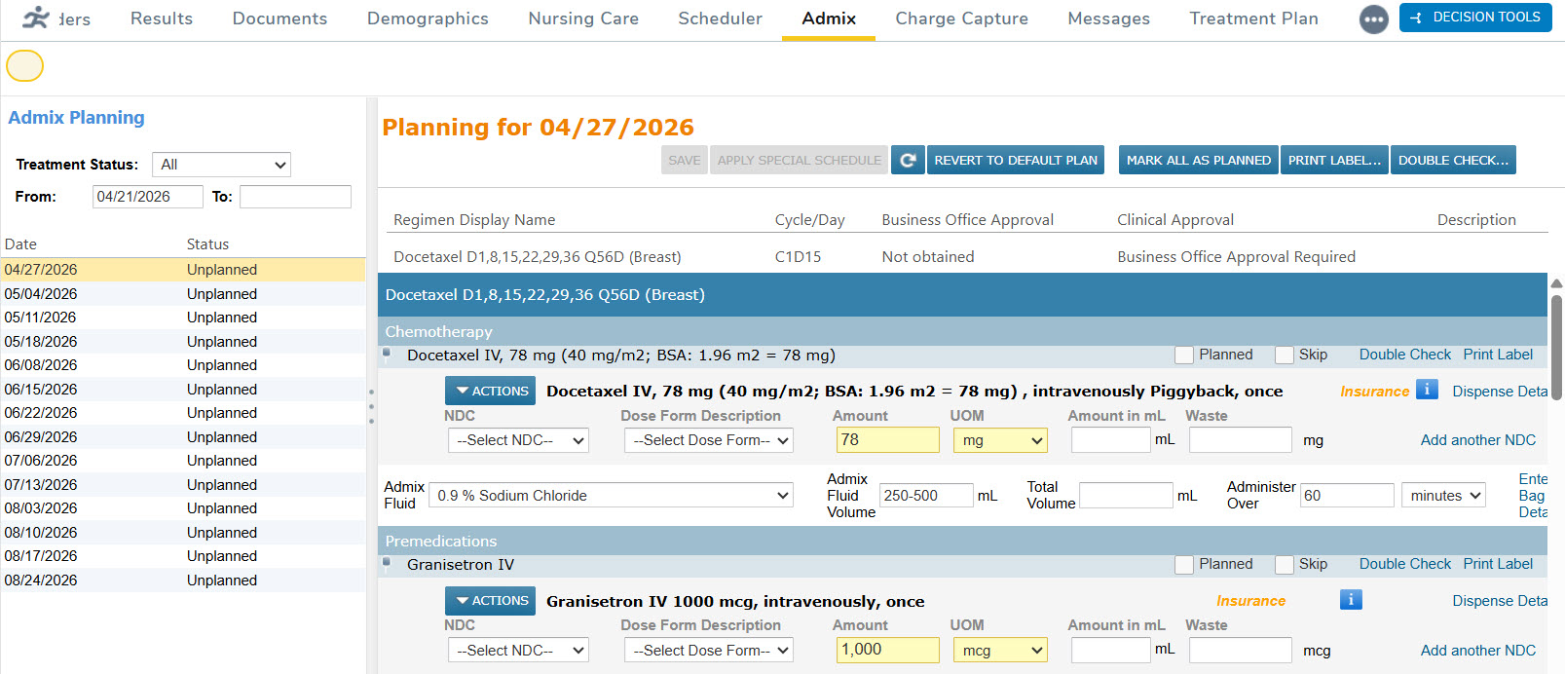1565x674 pixels.
Task: Open the more options ellipsis icon
Action: 1373,19
